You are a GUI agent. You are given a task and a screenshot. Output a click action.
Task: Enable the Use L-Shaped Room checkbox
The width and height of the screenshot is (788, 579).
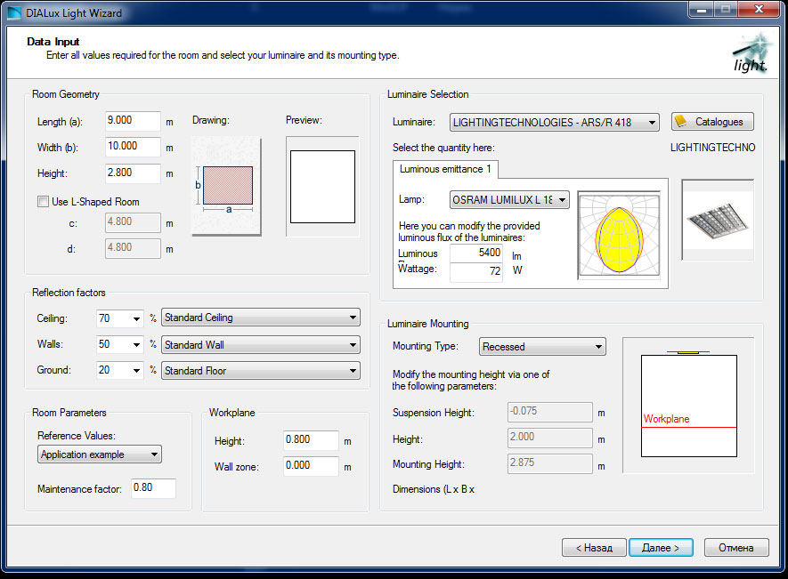(x=43, y=202)
